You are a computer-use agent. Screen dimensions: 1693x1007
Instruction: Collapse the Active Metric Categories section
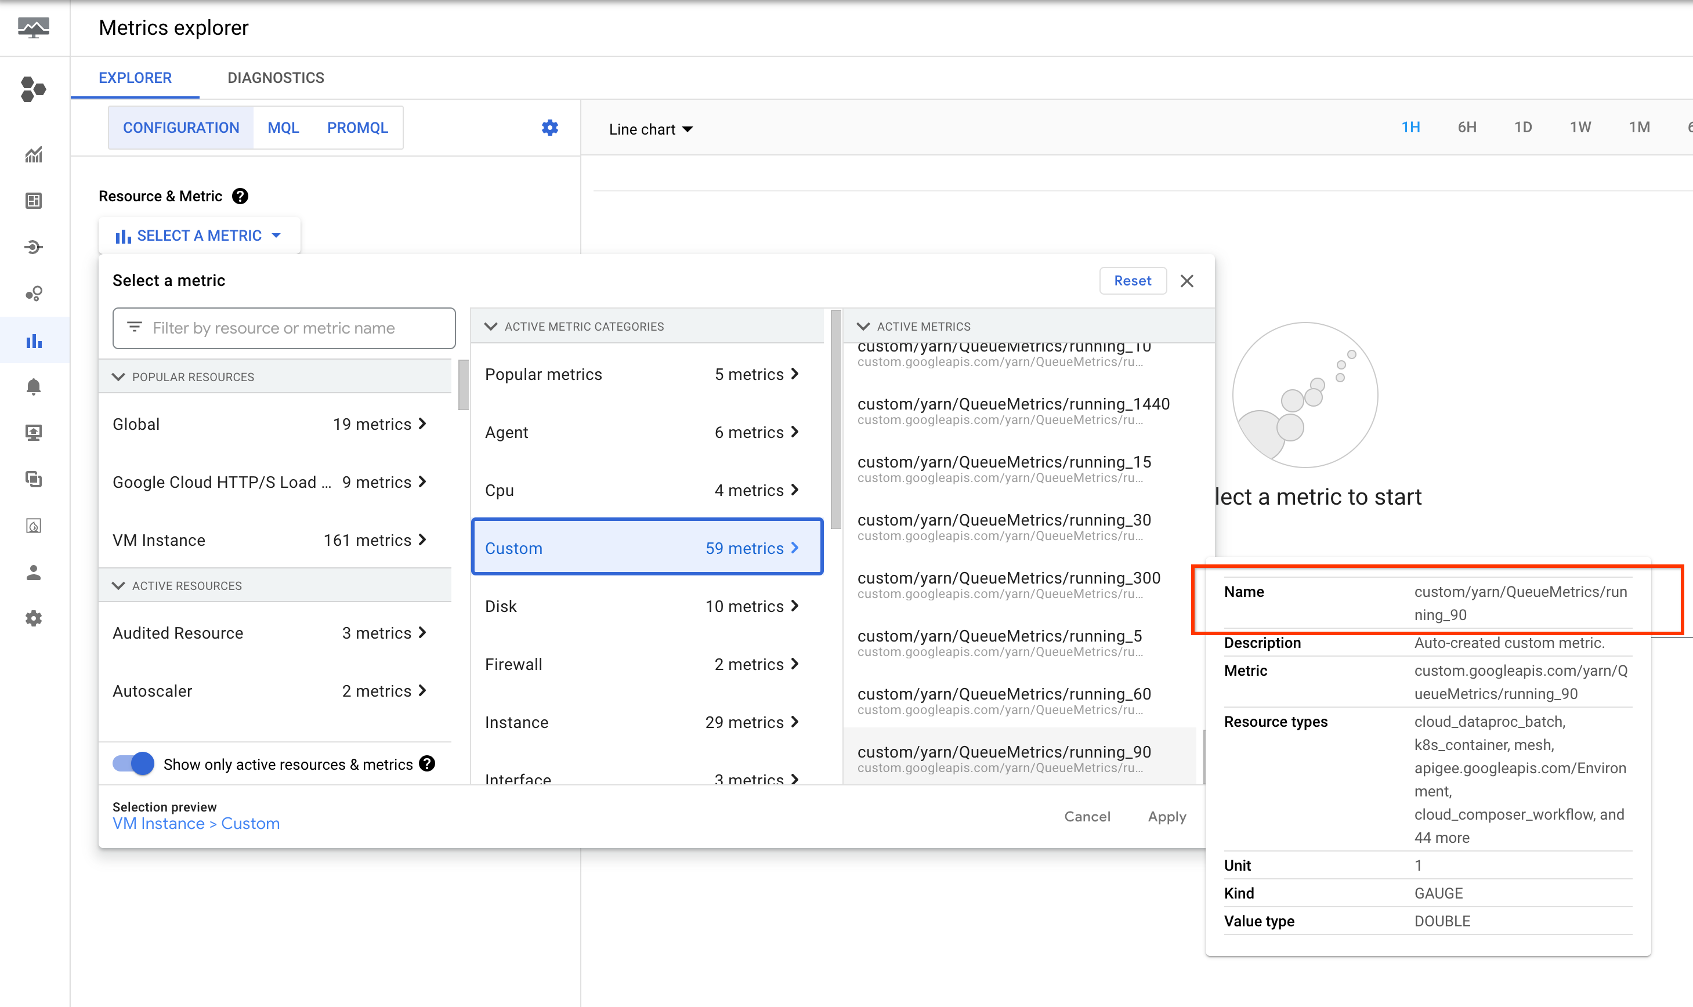(x=491, y=327)
